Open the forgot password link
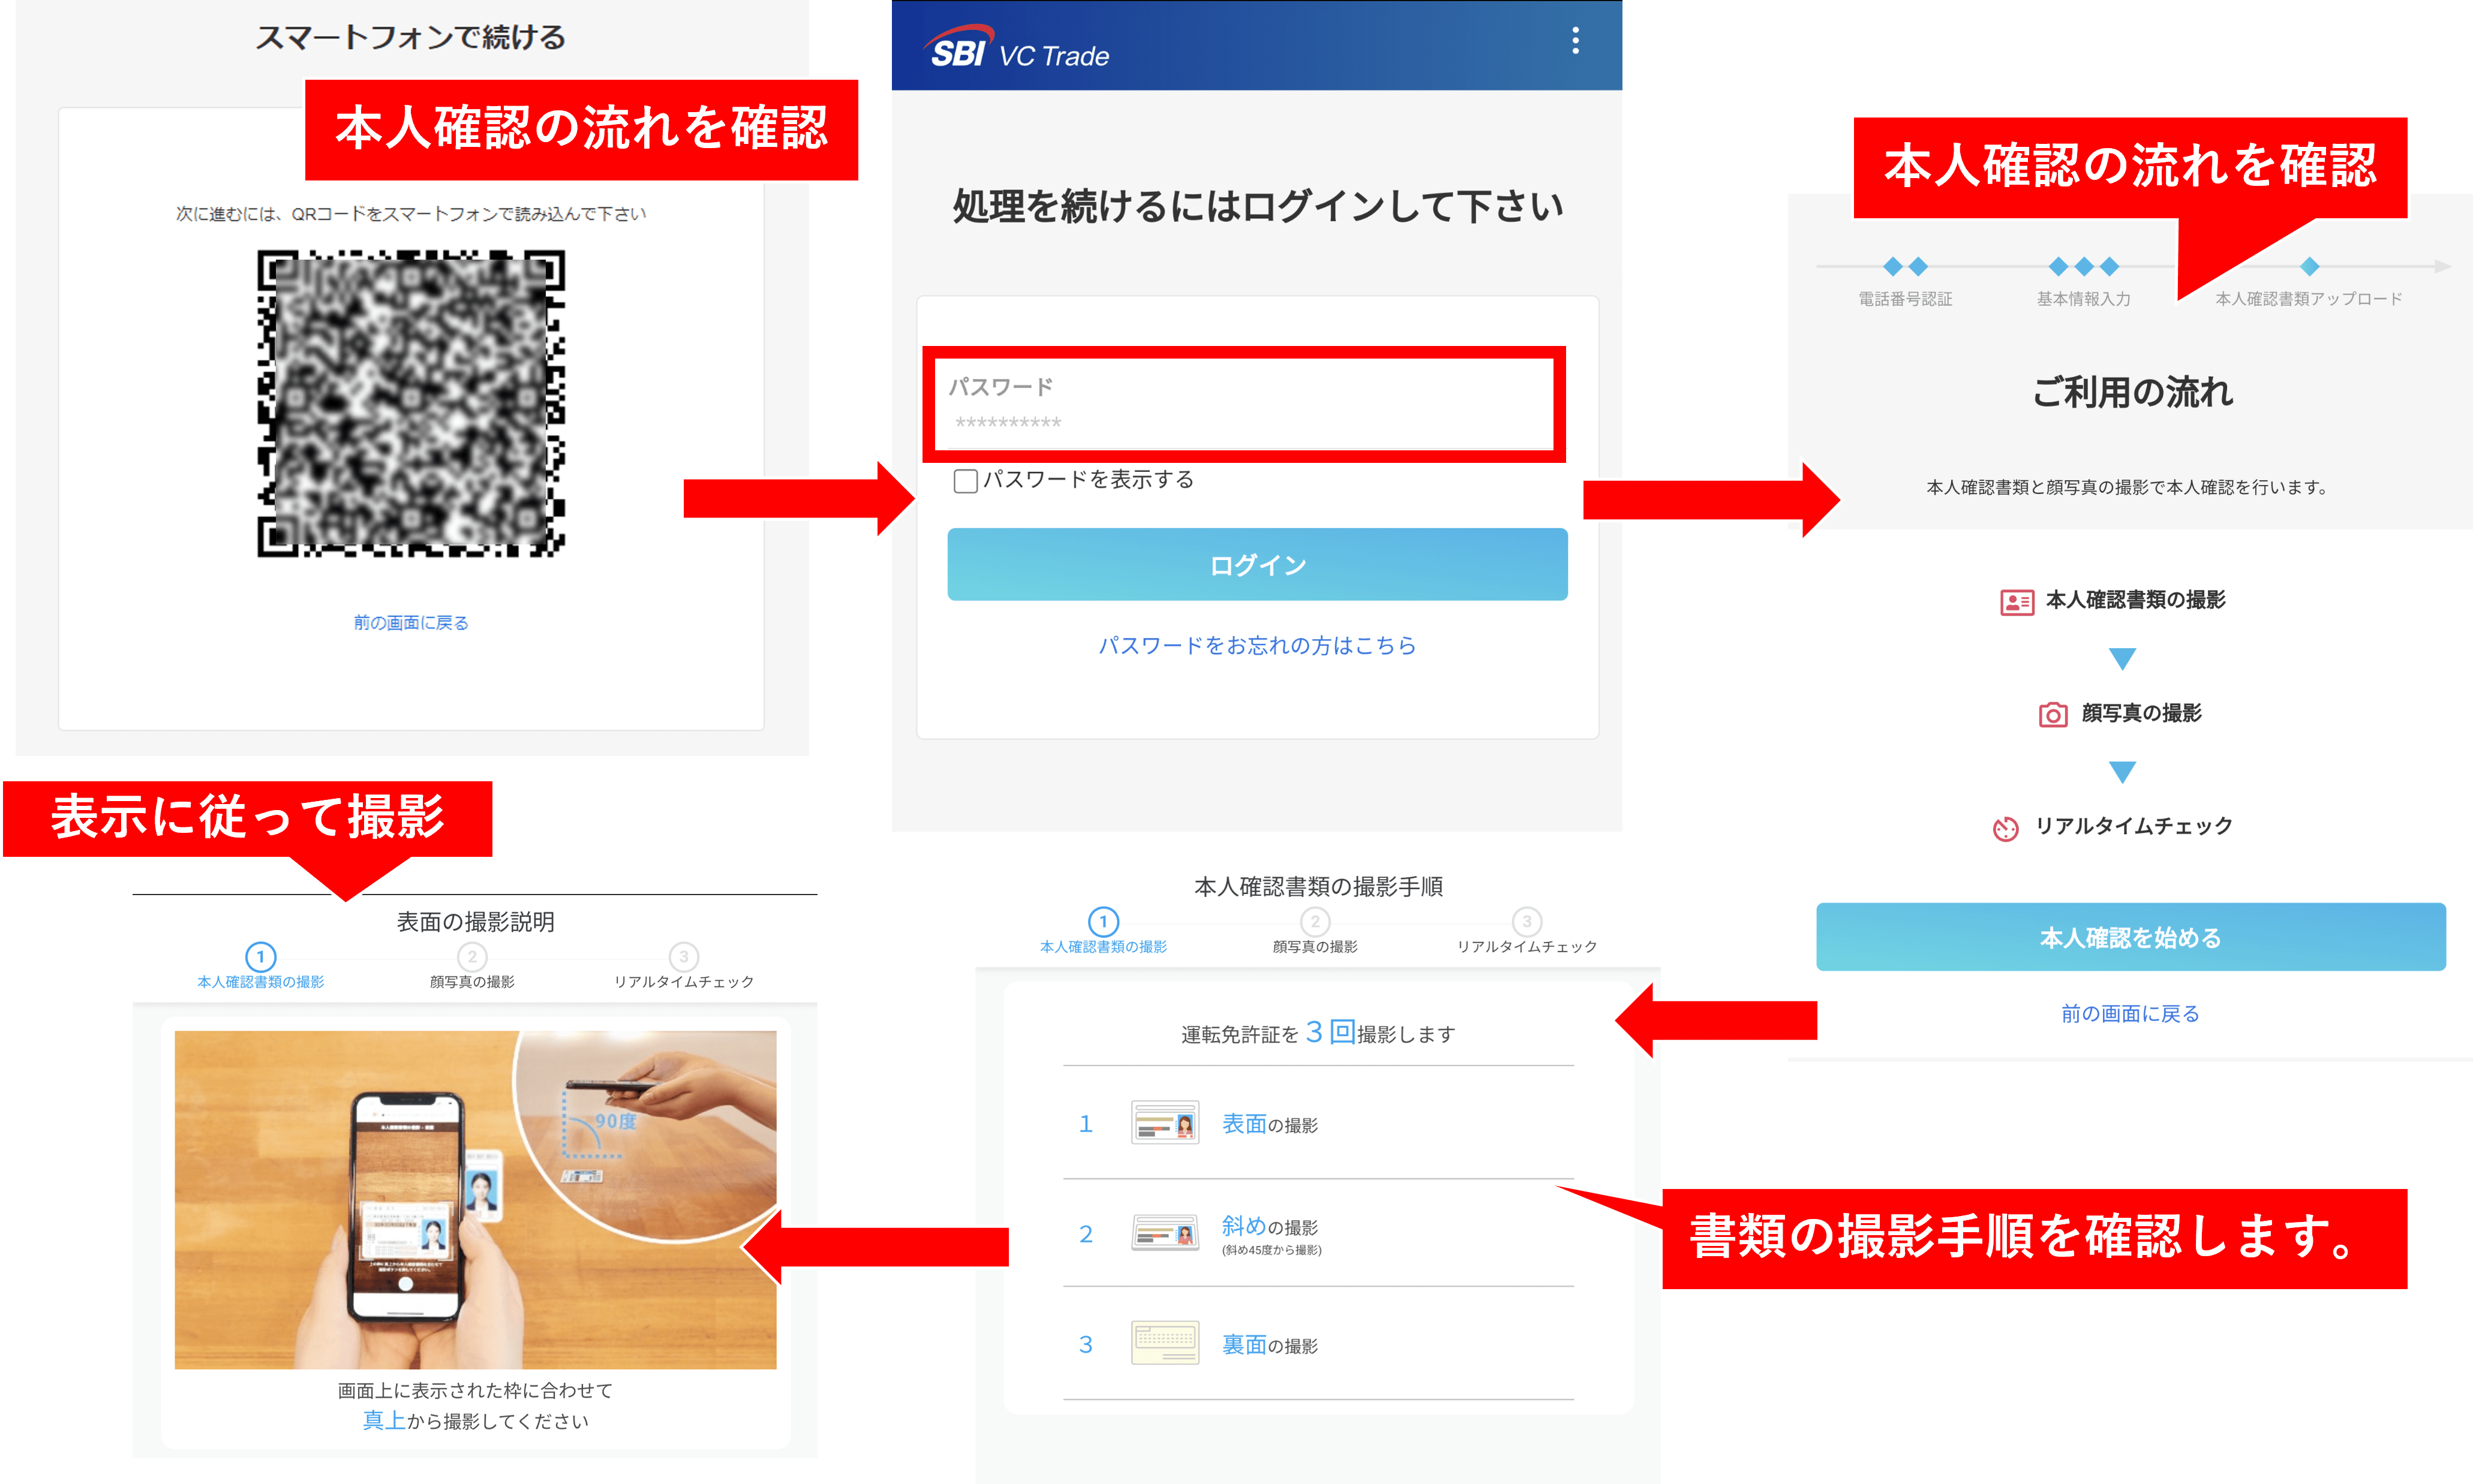The height and width of the screenshot is (1484, 2473). (1257, 646)
